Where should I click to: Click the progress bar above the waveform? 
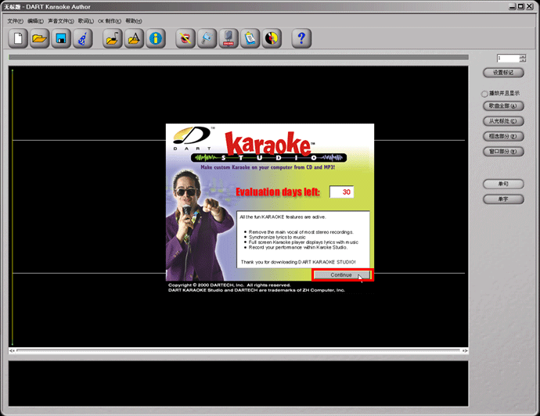click(x=239, y=57)
